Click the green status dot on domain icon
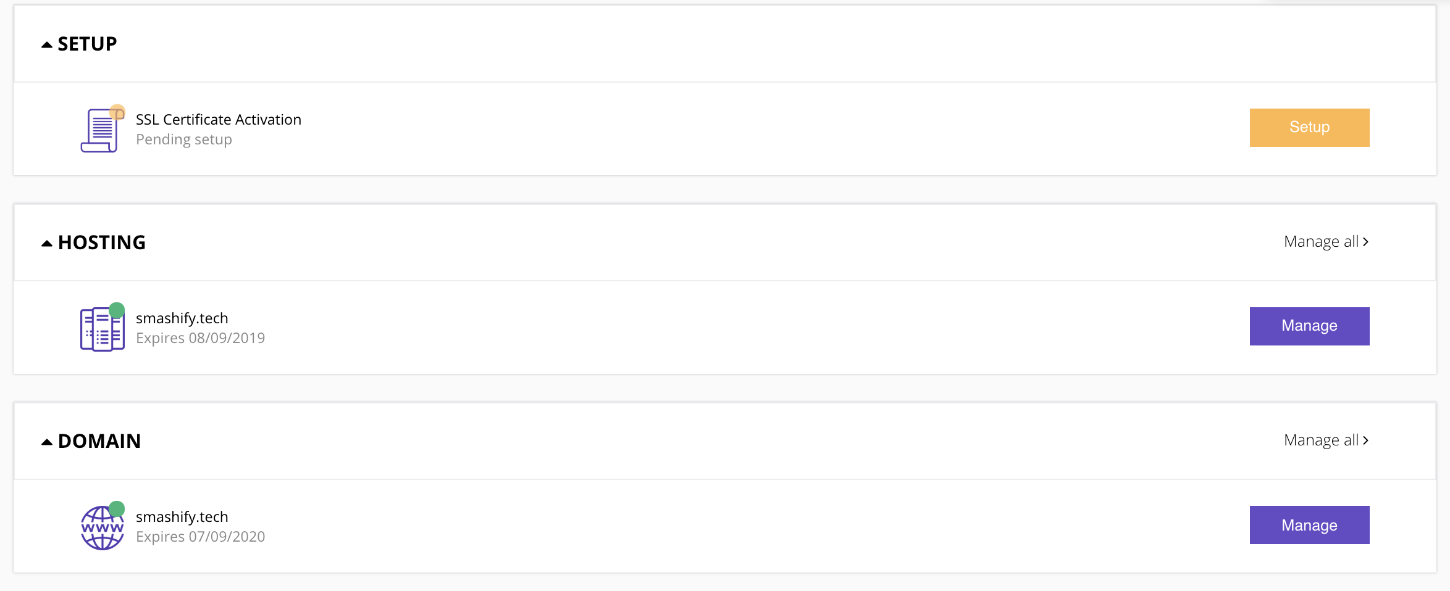1450x591 pixels. pos(117,508)
